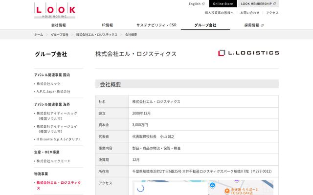313x195 pixels.
Task: Open the L.LOGISTICS company logo
Action: 248,53
